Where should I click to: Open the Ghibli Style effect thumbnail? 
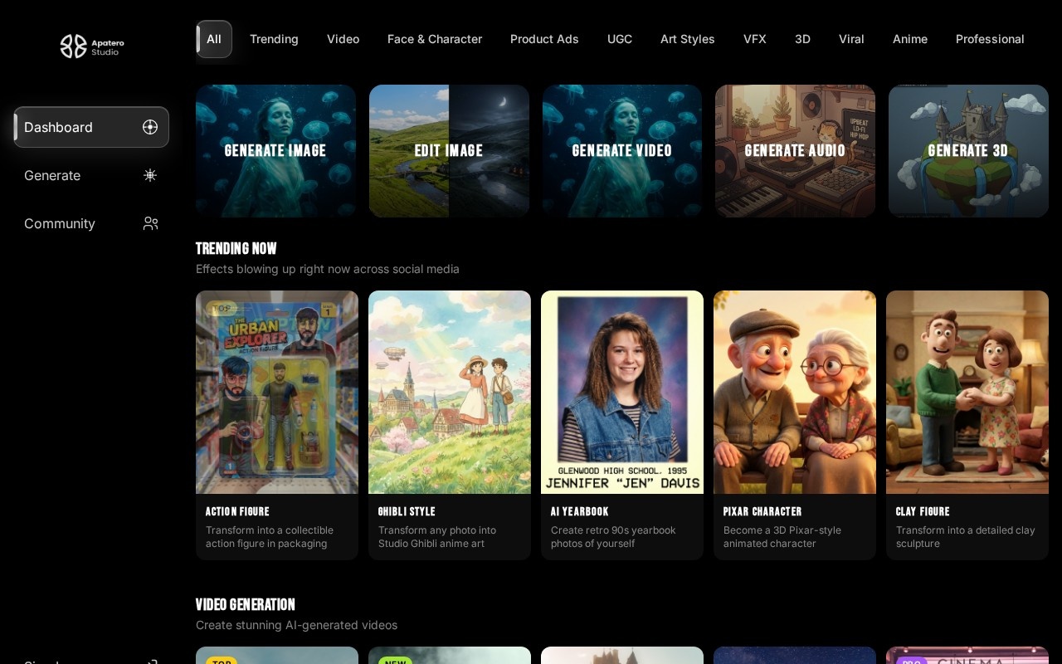click(x=450, y=392)
